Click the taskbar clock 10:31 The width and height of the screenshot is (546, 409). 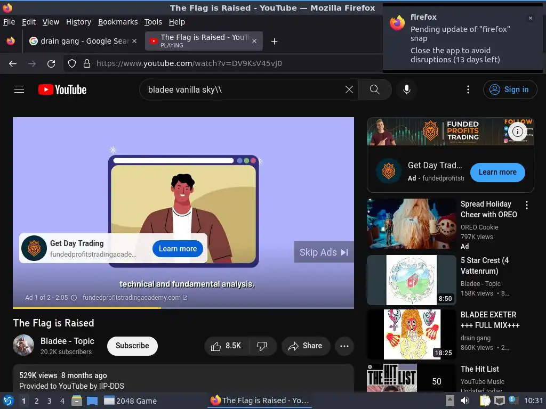pyautogui.click(x=533, y=400)
